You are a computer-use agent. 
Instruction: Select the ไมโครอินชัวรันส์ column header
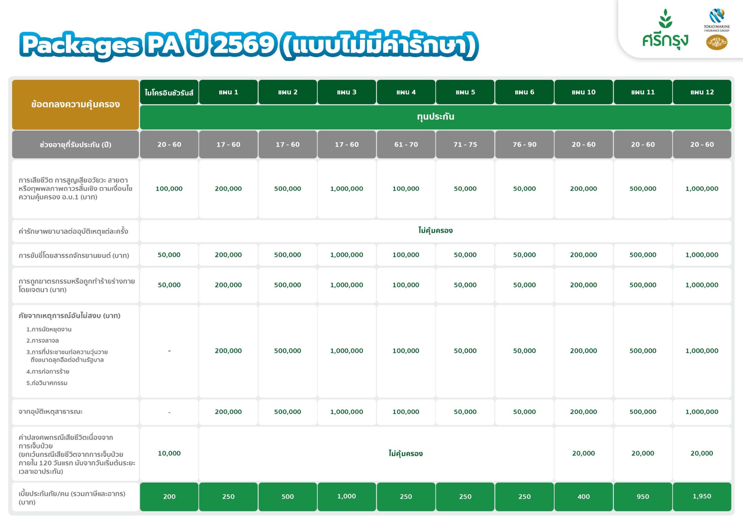[x=169, y=92]
